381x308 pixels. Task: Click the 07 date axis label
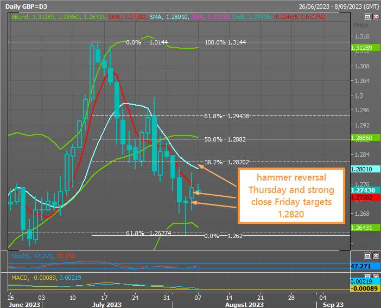click(198, 298)
